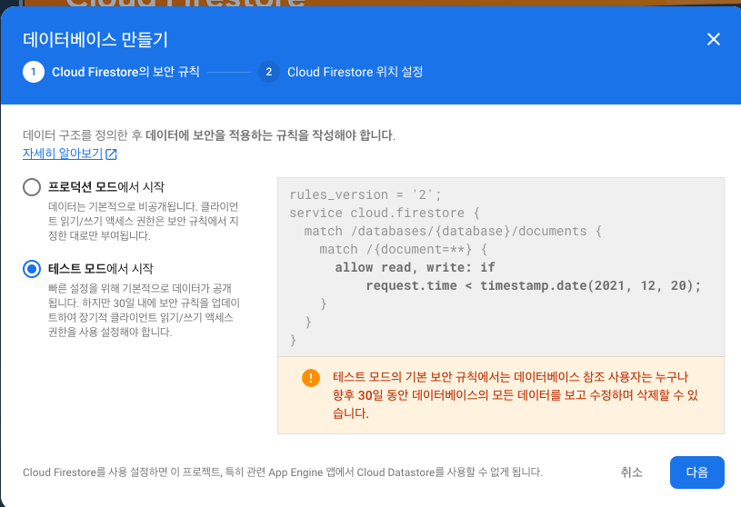Viewport: 741px width, 507px height.
Task: Click the 데이터 구조를 정의한 후 intro sentence
Action: 209,135
